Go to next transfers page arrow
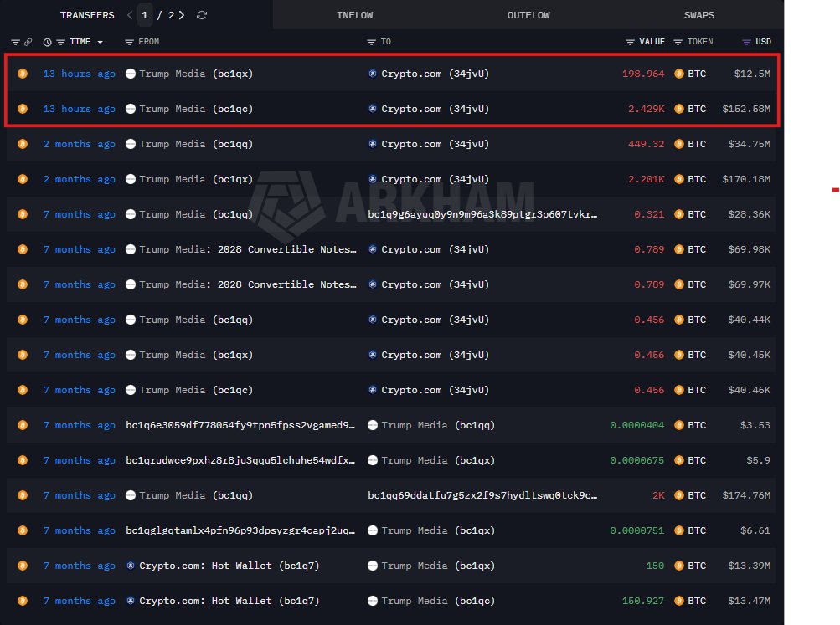The image size is (840, 625). (182, 15)
